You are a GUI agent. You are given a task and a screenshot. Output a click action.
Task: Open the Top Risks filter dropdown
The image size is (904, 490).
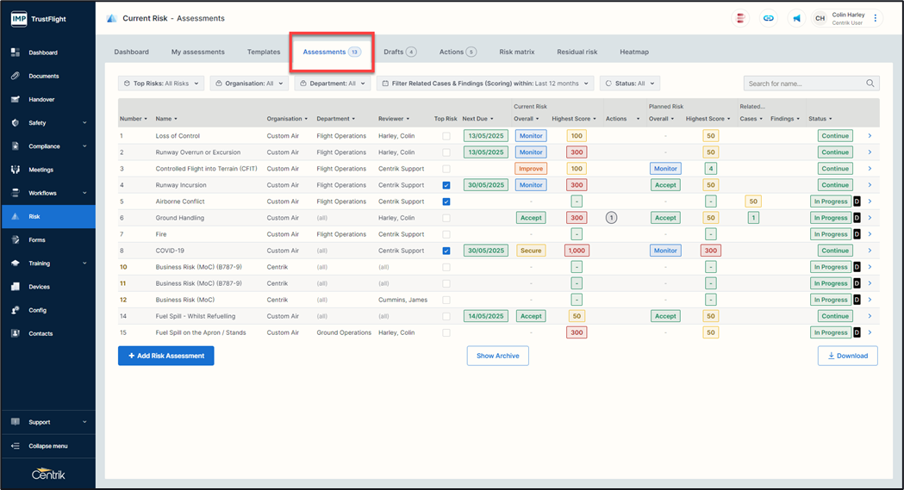(161, 84)
